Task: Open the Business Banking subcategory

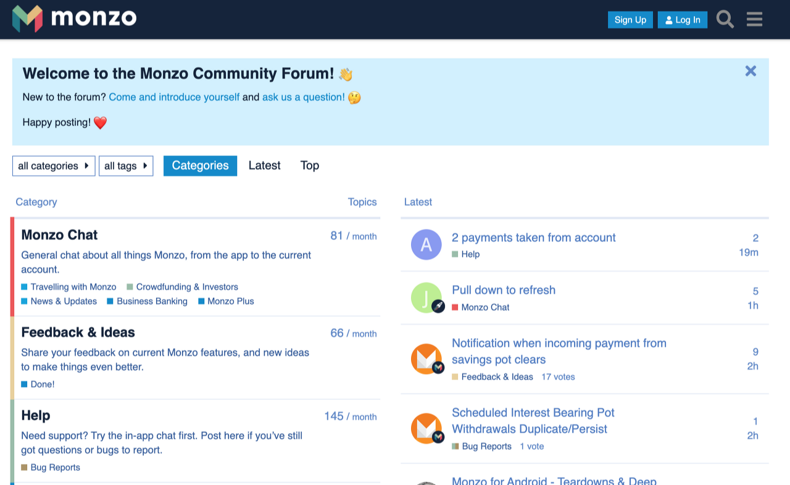Action: coord(147,302)
